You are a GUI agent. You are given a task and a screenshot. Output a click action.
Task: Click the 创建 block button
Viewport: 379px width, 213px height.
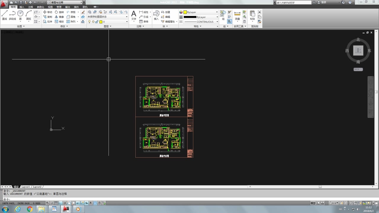166,12
